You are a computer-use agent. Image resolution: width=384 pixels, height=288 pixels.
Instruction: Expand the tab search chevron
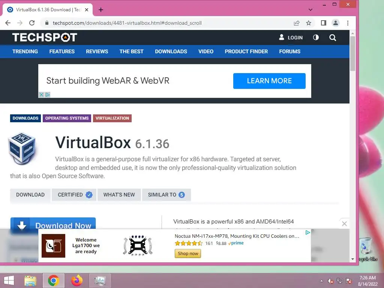coord(310,10)
